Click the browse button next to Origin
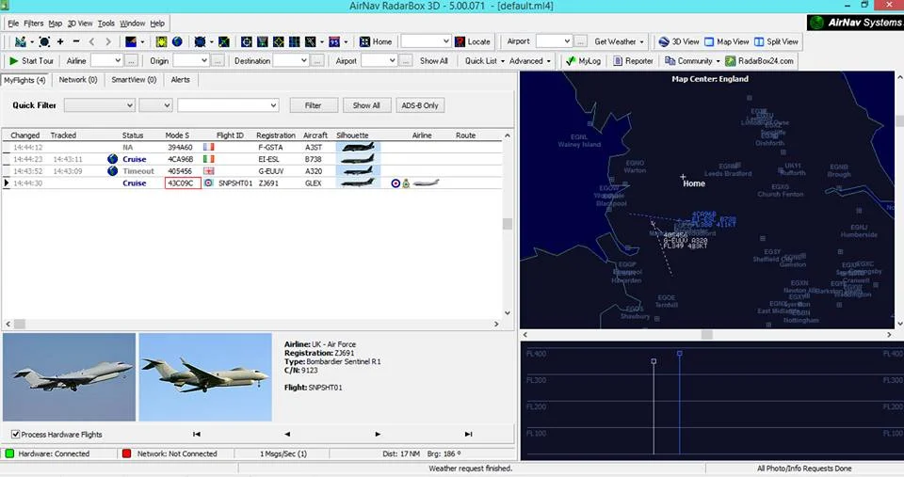 [218, 60]
